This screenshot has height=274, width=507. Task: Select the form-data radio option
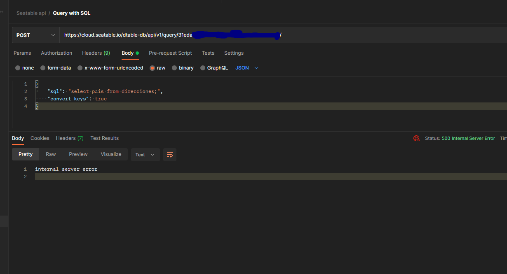point(43,68)
